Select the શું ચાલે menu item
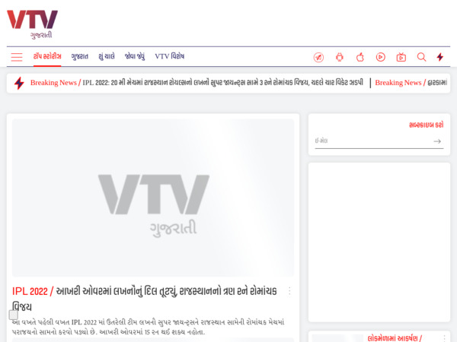The image size is (457, 342). [107, 56]
